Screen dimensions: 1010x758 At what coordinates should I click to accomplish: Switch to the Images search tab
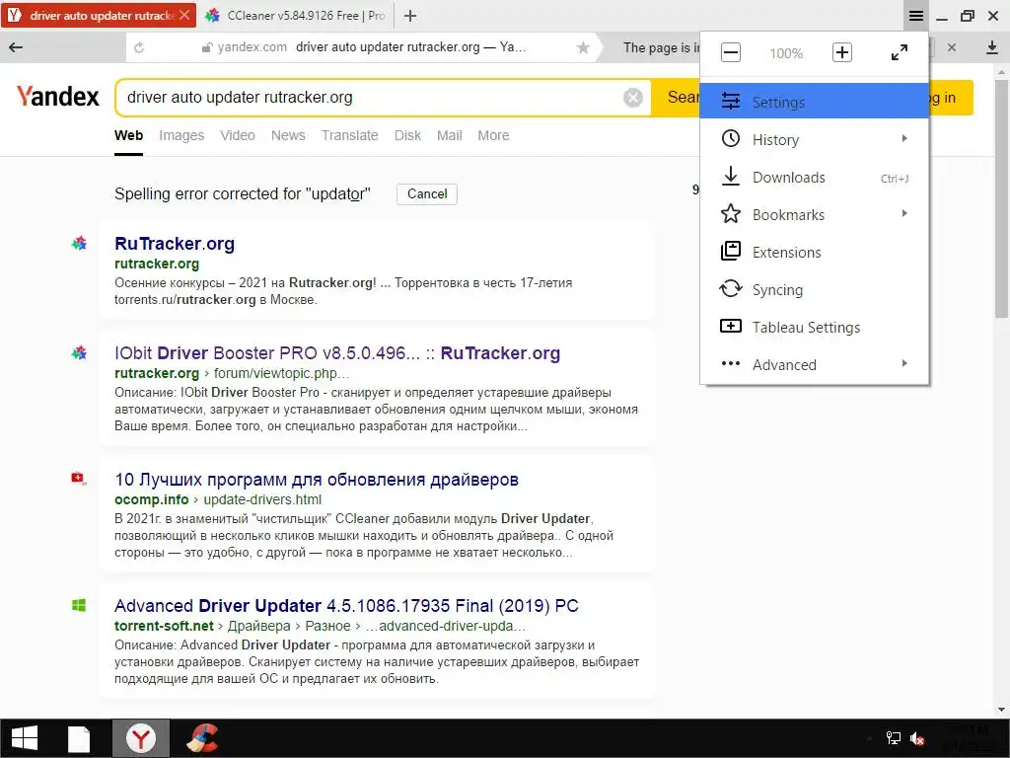181,135
